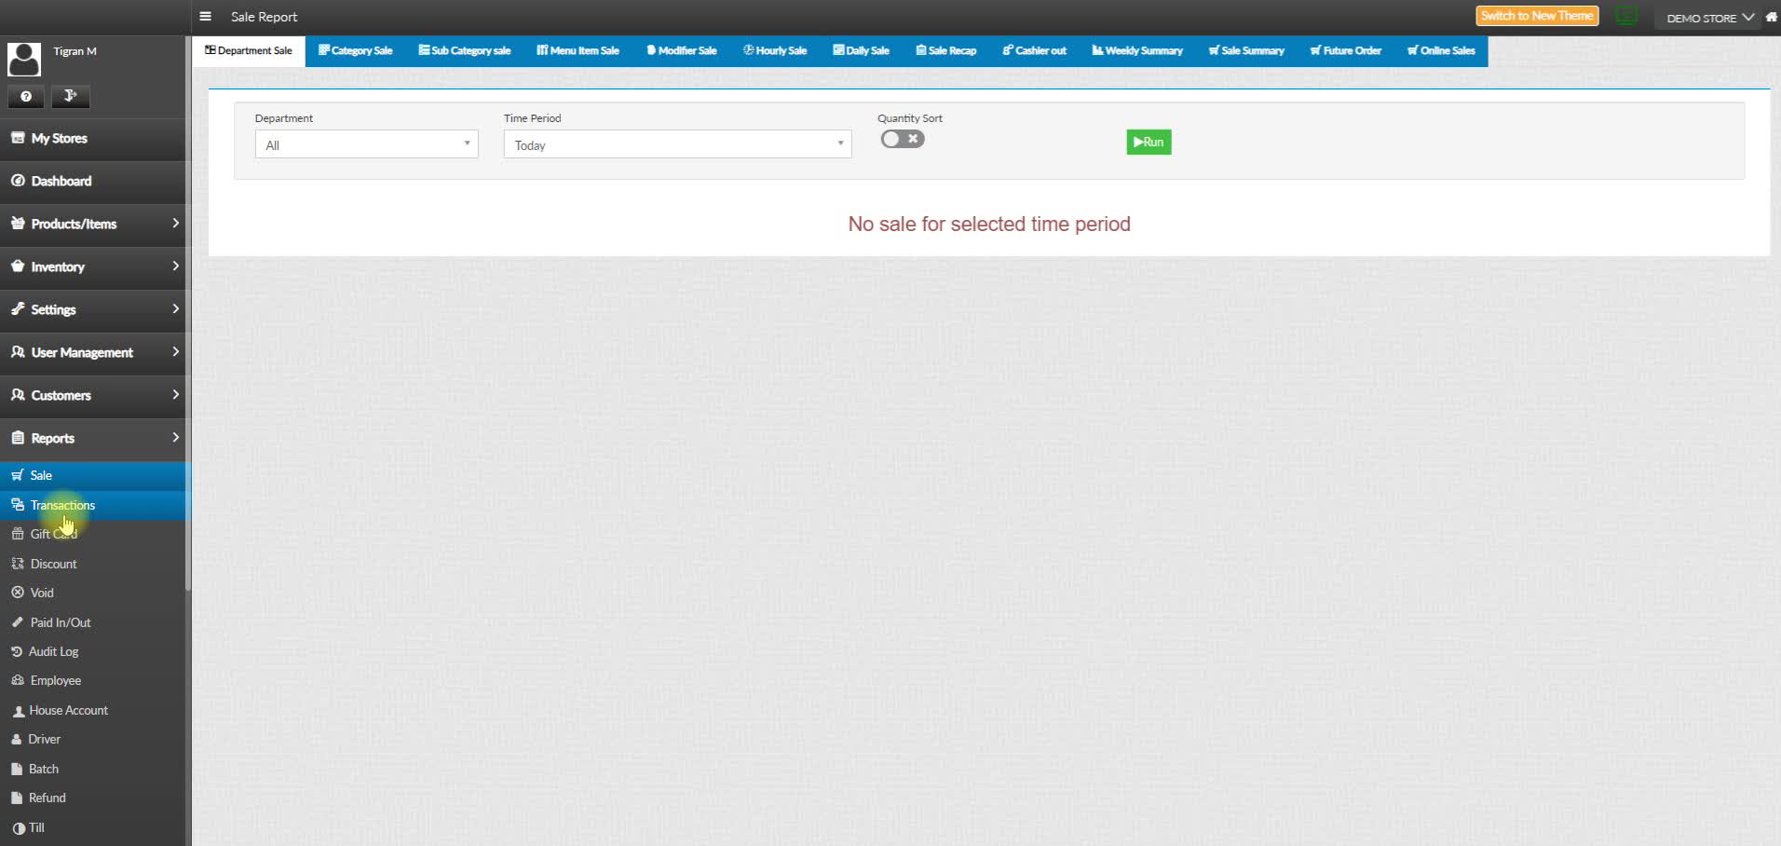The width and height of the screenshot is (1781, 846).
Task: Switch to the Hourly Sale tab
Action: 775,50
